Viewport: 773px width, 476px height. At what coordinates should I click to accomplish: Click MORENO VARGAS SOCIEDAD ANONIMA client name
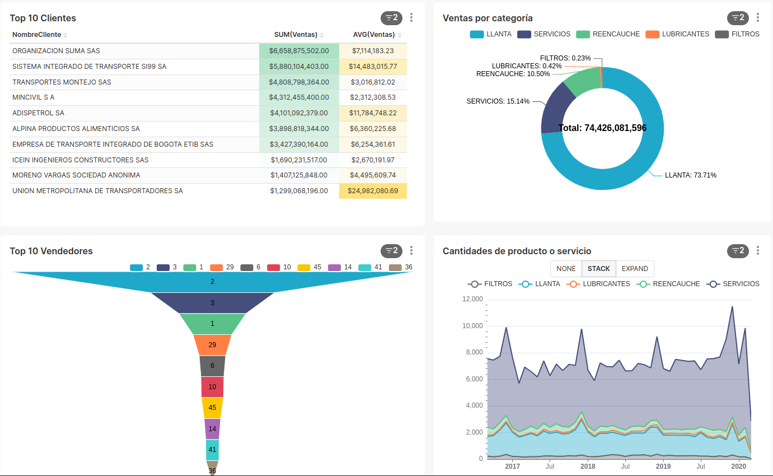(x=76, y=175)
